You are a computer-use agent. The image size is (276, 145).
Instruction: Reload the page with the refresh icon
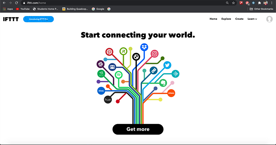[x=16, y=3]
